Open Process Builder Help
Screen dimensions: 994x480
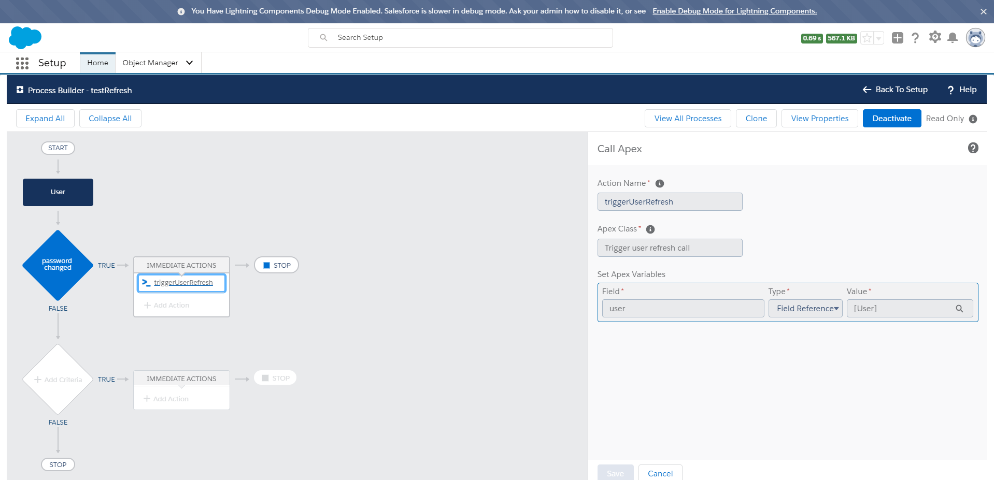[962, 90]
